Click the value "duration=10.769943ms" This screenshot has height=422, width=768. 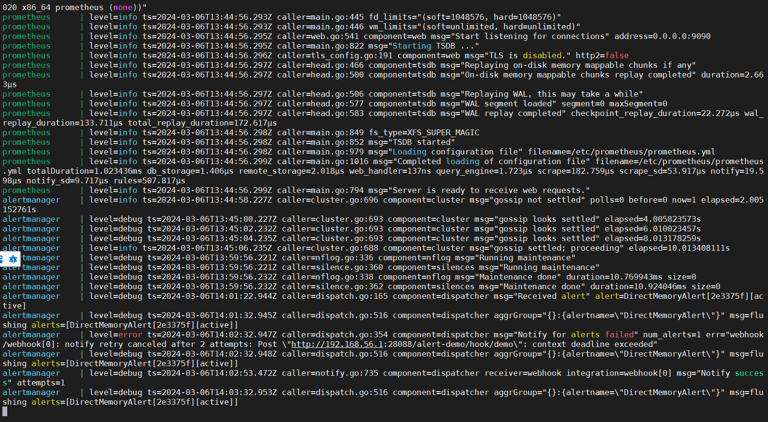(614, 277)
